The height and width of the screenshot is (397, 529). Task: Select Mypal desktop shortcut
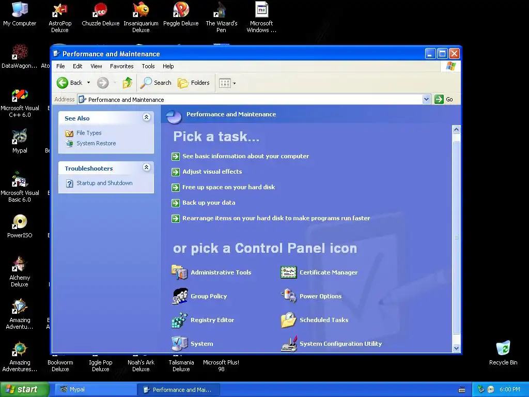point(20,141)
